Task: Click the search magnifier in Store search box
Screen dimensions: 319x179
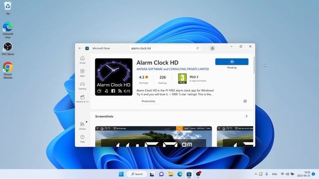Action: coord(197,48)
